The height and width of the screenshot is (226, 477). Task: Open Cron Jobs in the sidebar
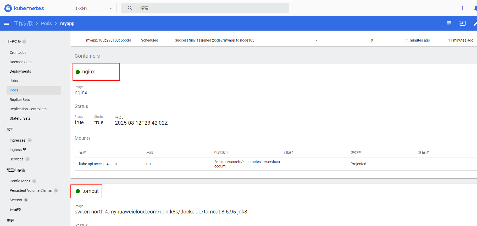click(x=18, y=53)
